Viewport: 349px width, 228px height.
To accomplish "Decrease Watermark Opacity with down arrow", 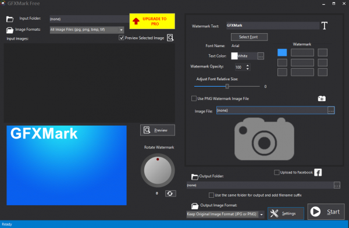I will click(248, 69).
